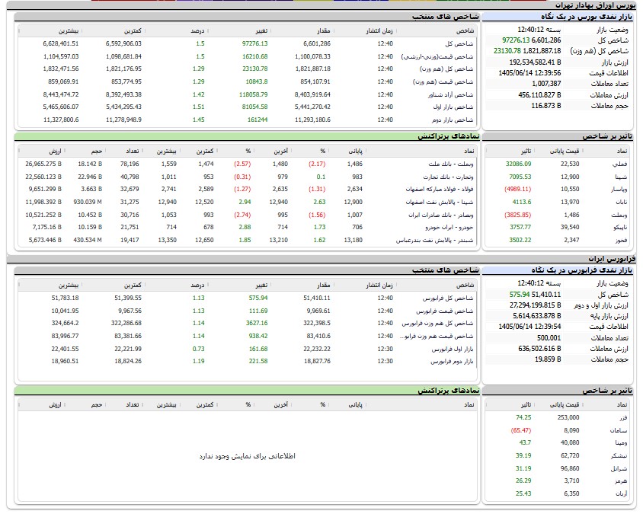Sort bourse index impact table by 'قیمت پایانی' header
This screenshot has width=643, height=514.
[565, 152]
